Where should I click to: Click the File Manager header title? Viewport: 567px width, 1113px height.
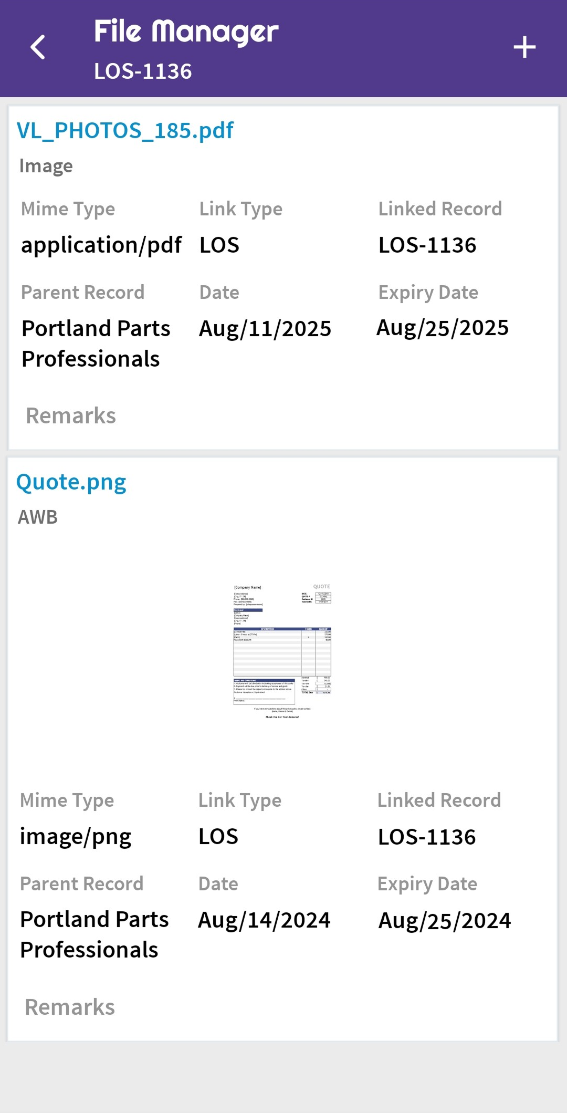coord(186,32)
